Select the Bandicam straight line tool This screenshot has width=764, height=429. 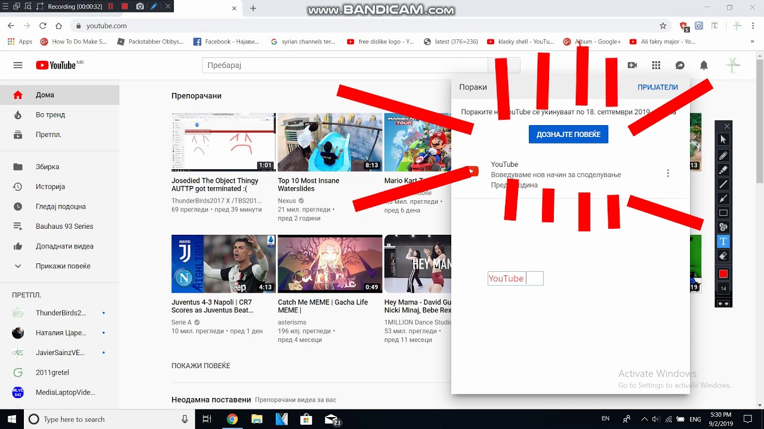tap(723, 184)
